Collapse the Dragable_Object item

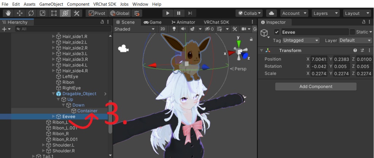(53, 94)
